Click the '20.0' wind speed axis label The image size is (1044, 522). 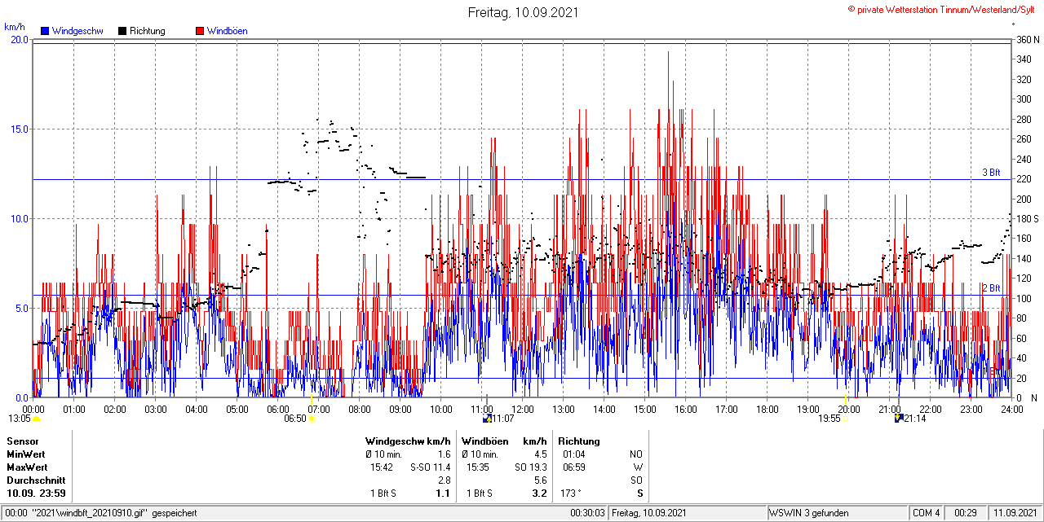[x=19, y=39]
